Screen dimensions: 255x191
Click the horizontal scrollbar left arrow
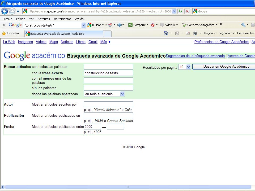point(2,187)
